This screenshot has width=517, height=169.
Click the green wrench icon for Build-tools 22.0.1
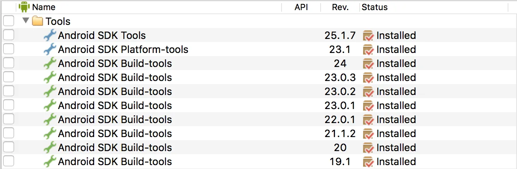click(x=50, y=120)
